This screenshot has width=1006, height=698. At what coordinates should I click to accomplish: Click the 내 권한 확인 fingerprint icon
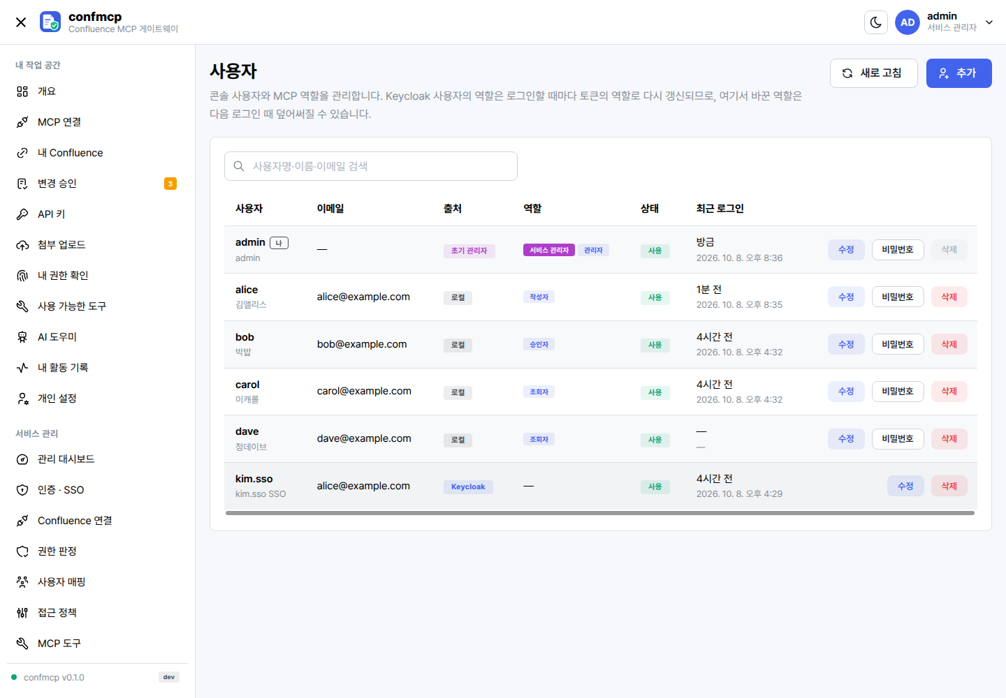point(22,276)
